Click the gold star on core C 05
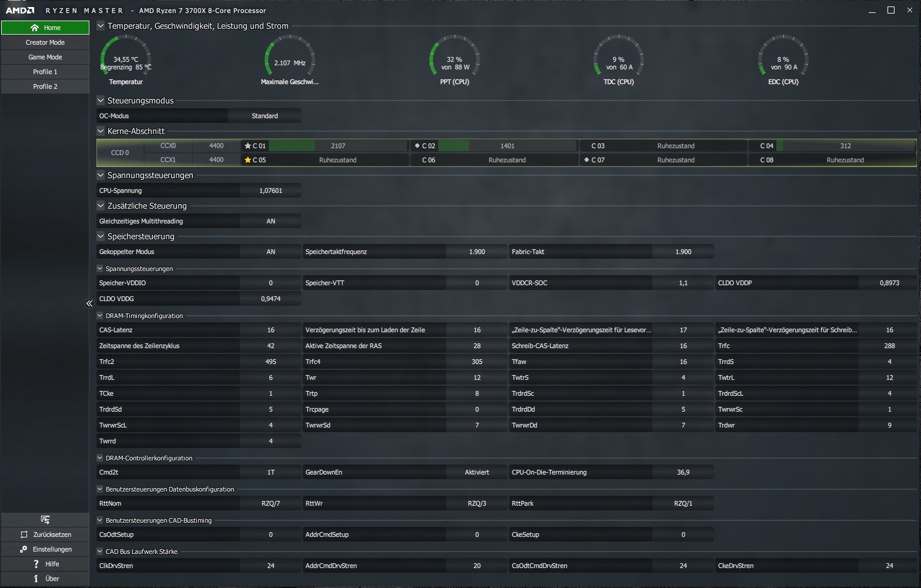Screen dimensions: 921x588 [x=248, y=160]
